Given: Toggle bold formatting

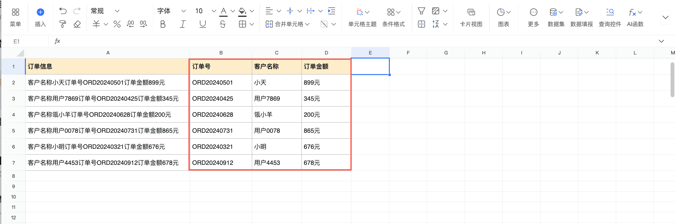Looking at the screenshot, I should pos(163,24).
